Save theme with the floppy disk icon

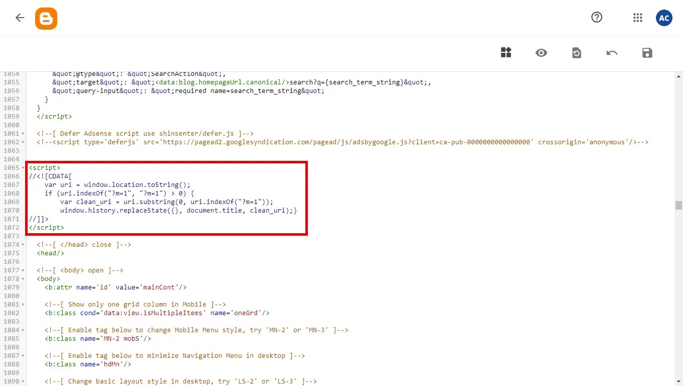pos(647,53)
